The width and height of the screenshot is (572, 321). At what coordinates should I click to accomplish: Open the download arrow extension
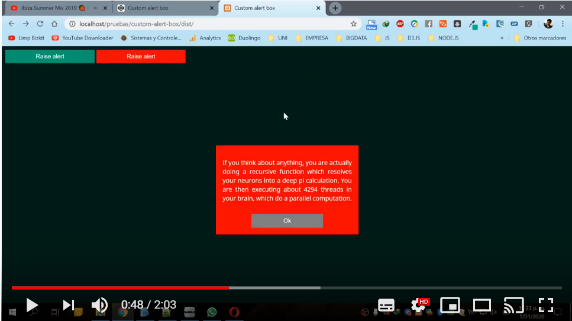[x=457, y=24]
